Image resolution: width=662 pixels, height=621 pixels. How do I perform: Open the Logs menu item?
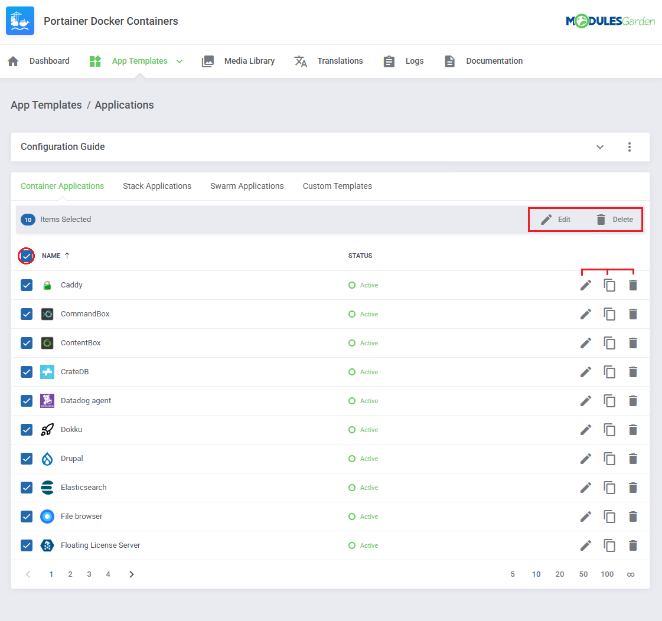point(403,61)
